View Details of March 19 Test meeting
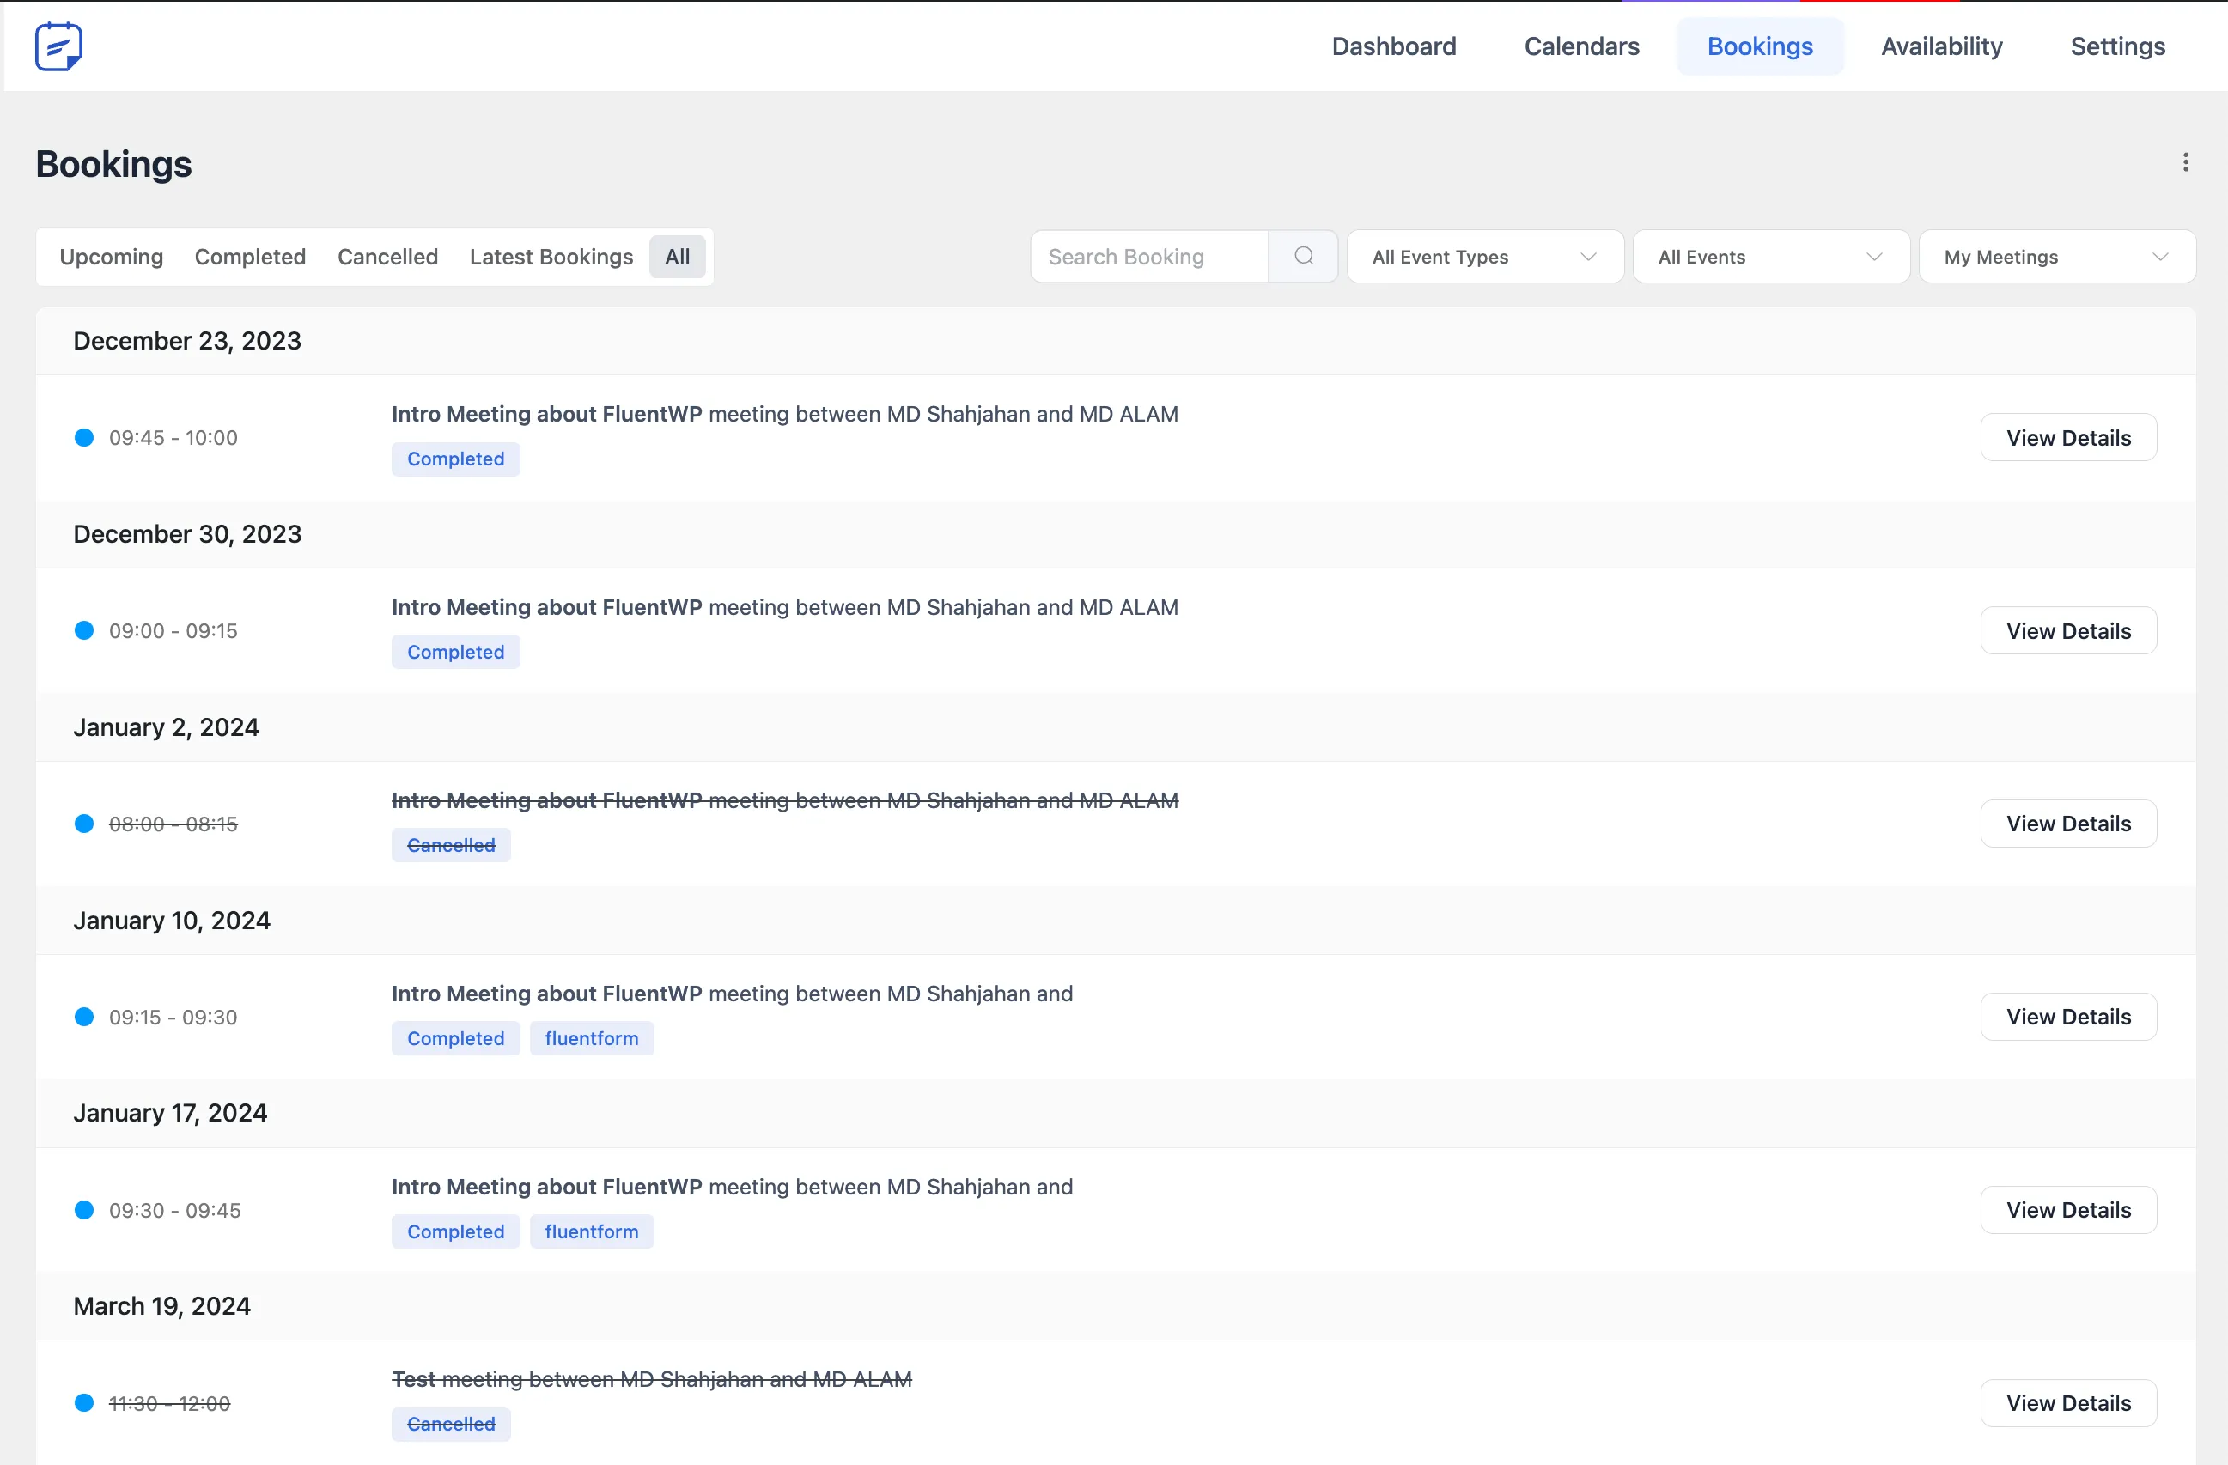The height and width of the screenshot is (1465, 2228). (x=2068, y=1403)
